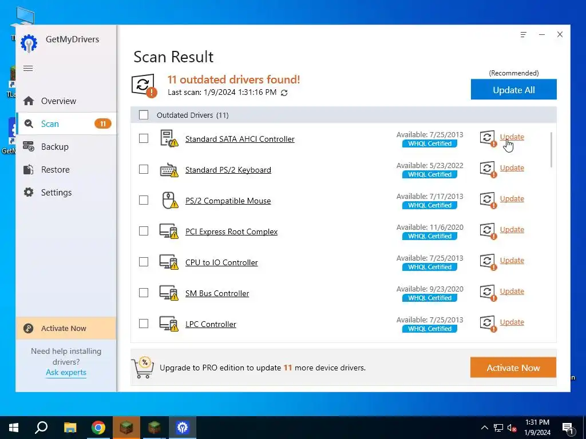Click the driver list vertical scrollbar
This screenshot has width=586, height=439.
[x=551, y=150]
